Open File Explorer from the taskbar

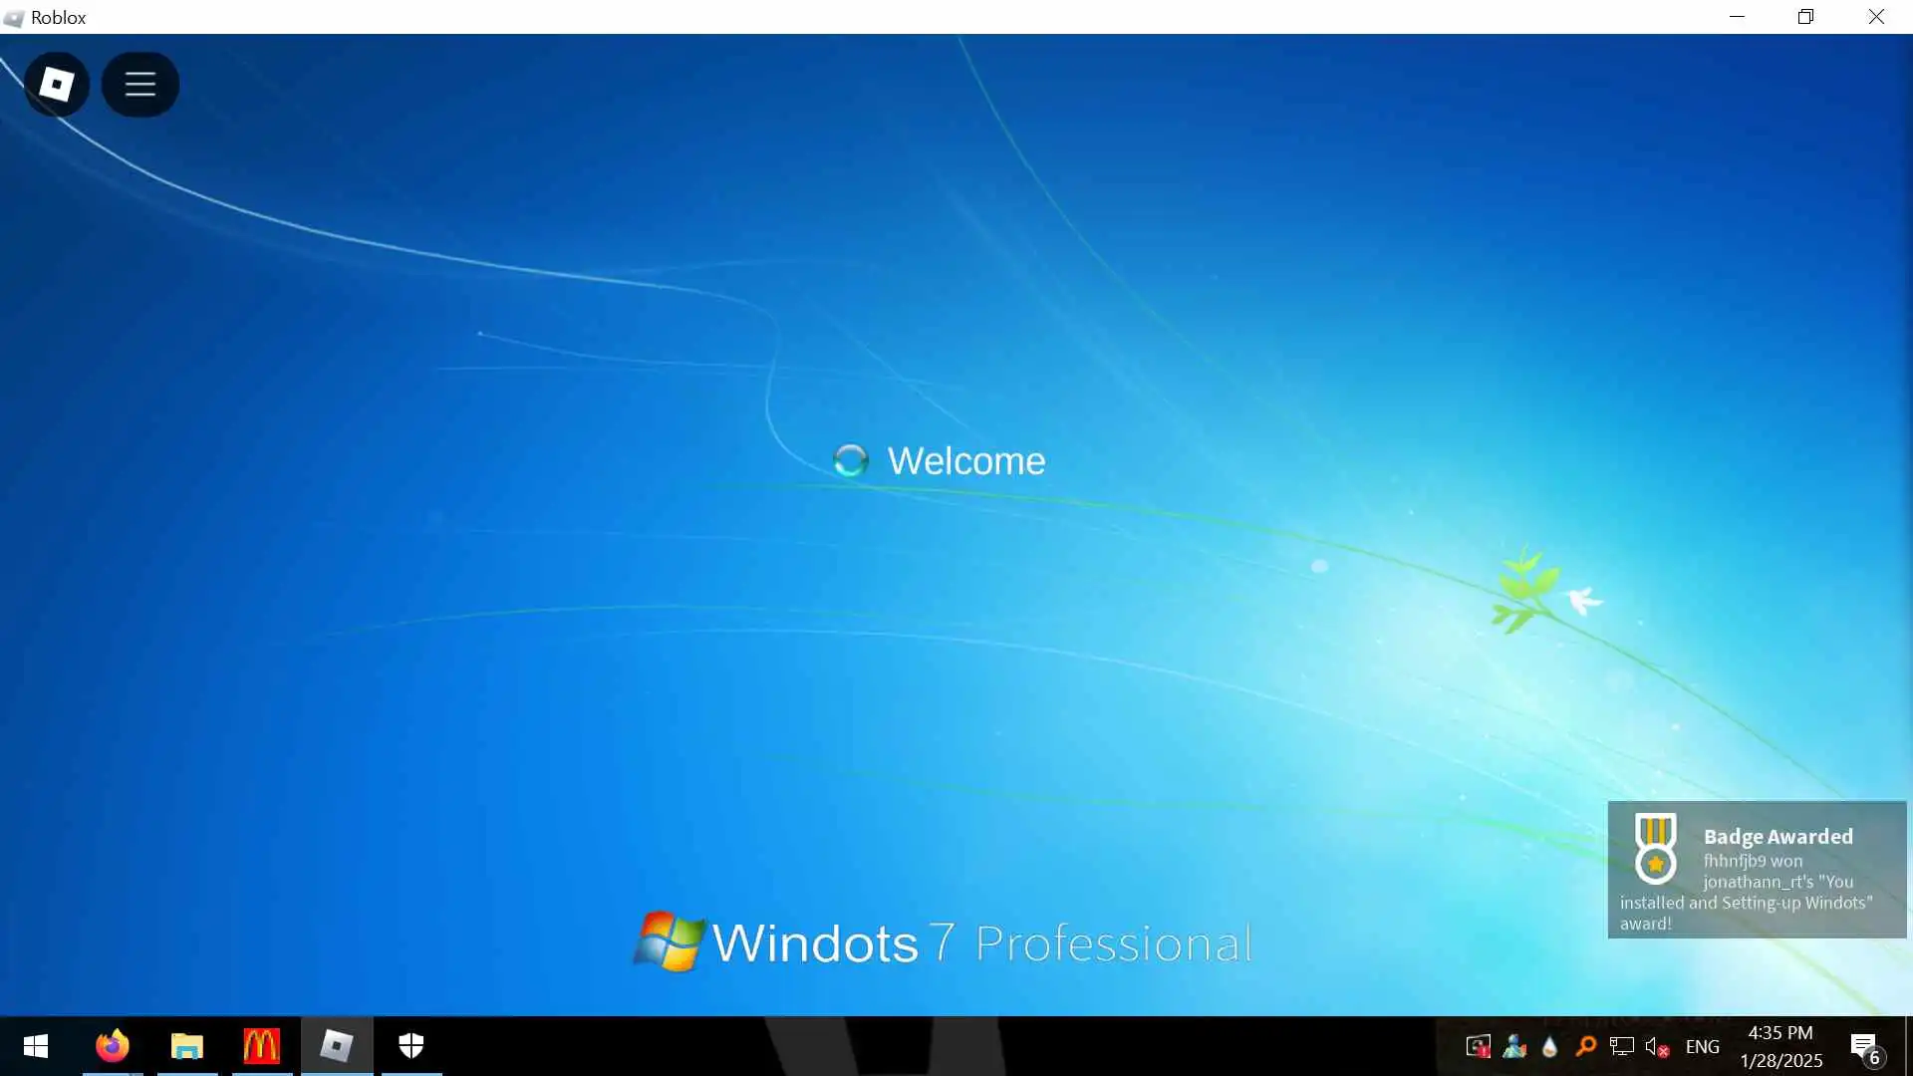tap(187, 1046)
